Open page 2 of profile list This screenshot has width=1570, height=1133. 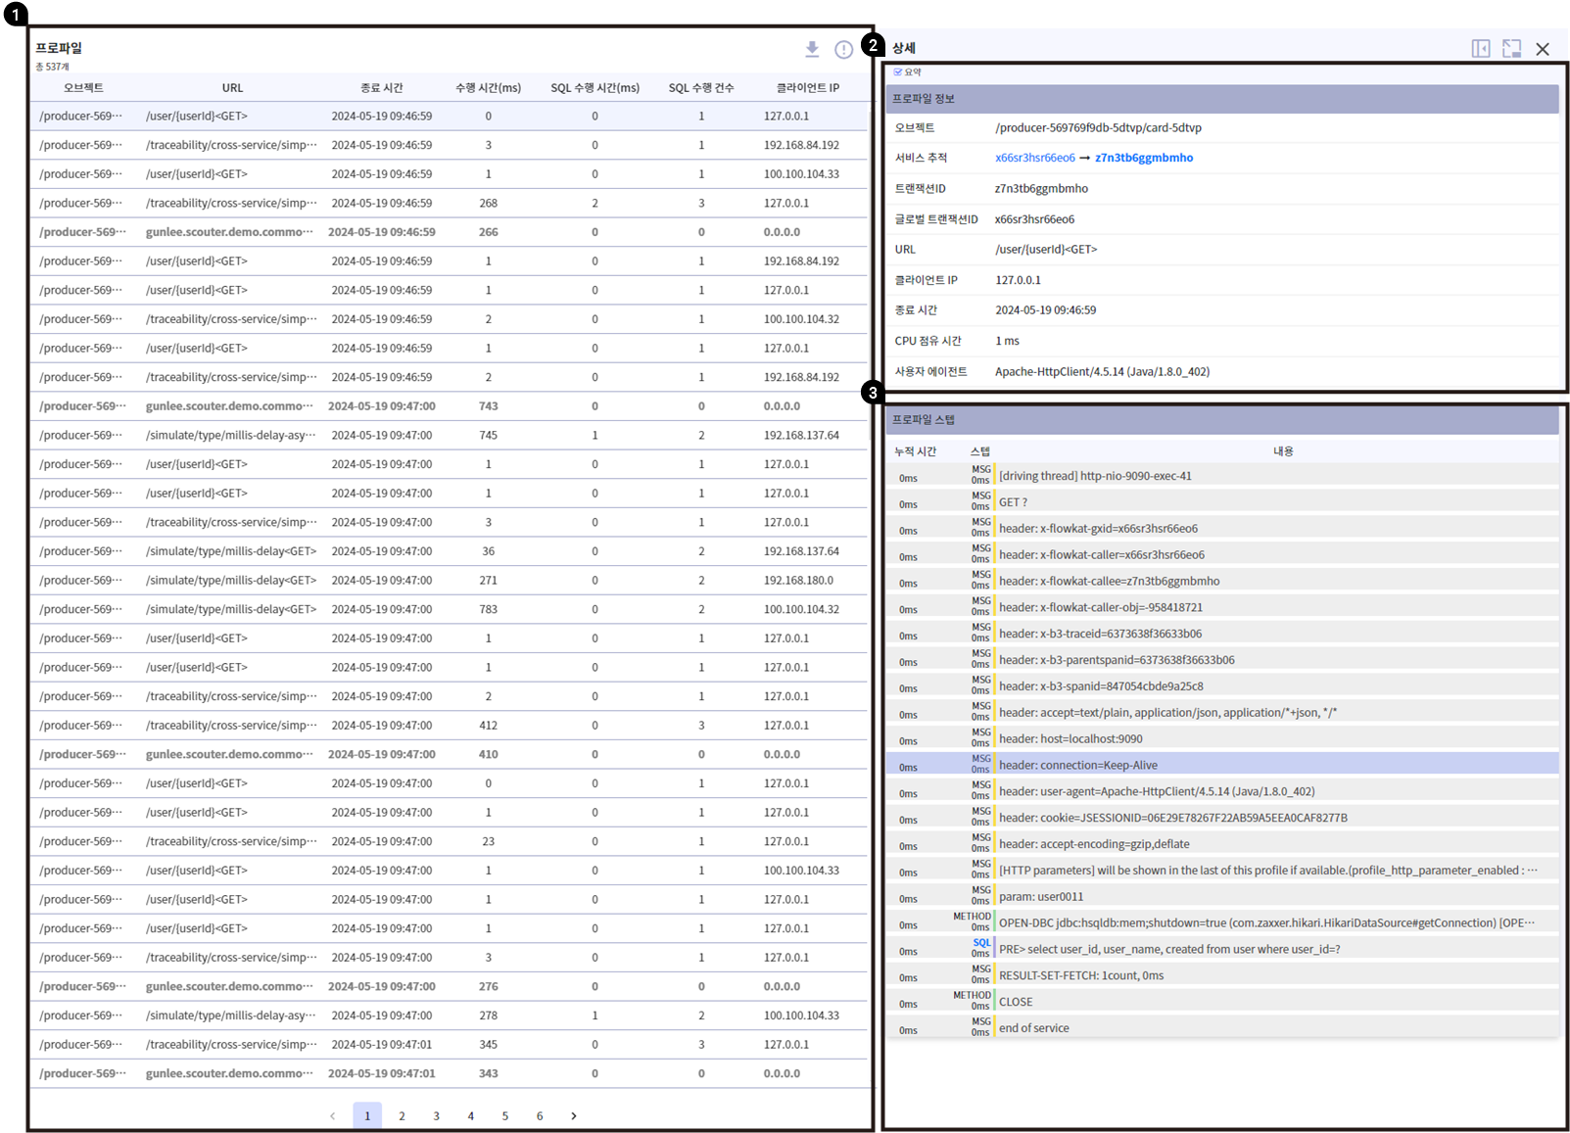tap(402, 1115)
